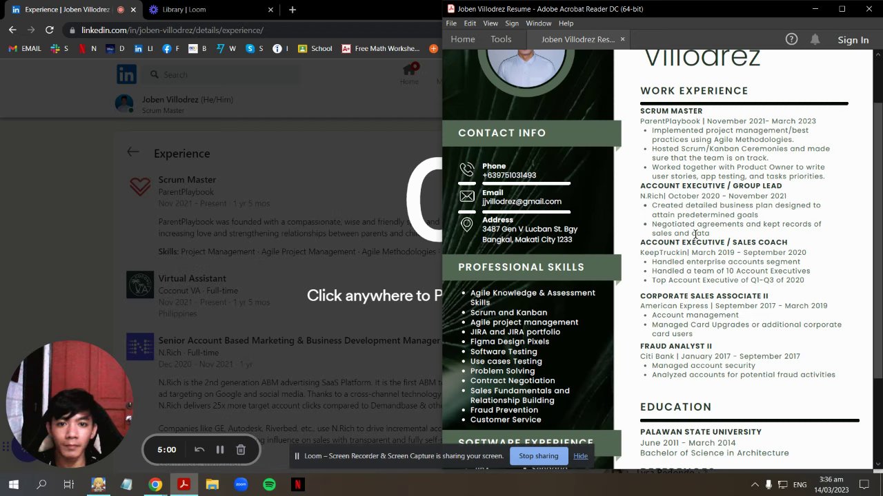The image size is (883, 496).
Task: Open the Free Math Worksheets bookmark
Action: 380,48
